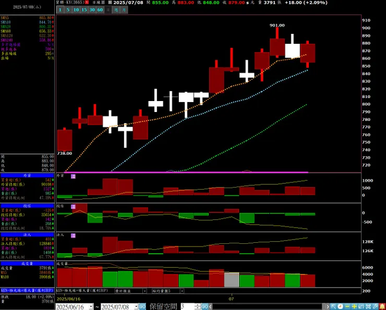
Task: Click the GO button next to 保留空間 value
Action: [205, 306]
